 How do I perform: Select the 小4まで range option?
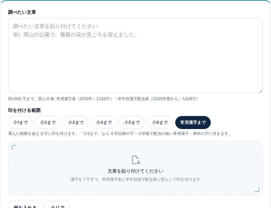(104, 123)
